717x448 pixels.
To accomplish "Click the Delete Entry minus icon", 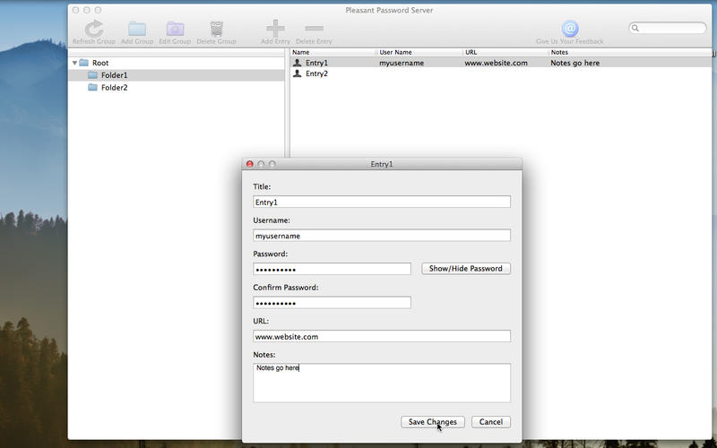I will [x=314, y=30].
